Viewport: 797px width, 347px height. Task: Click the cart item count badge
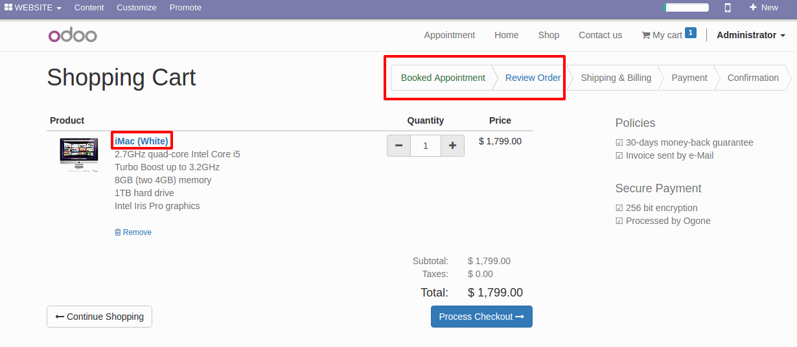[x=691, y=32]
